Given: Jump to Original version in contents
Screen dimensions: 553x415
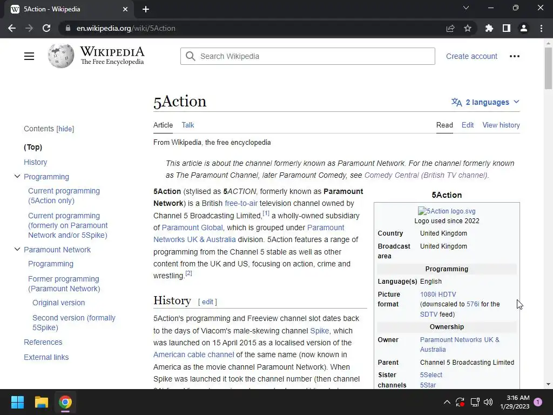Looking at the screenshot, I should (58, 303).
